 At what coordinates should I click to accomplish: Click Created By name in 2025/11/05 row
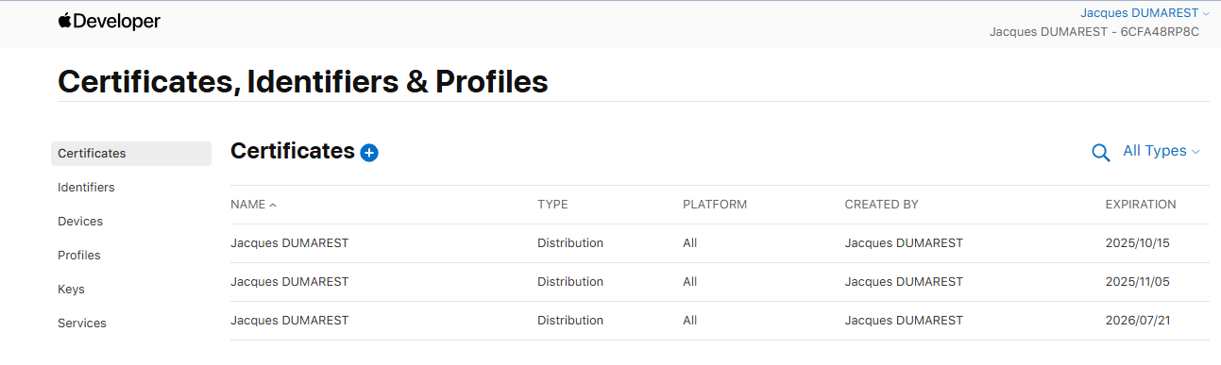[904, 282]
